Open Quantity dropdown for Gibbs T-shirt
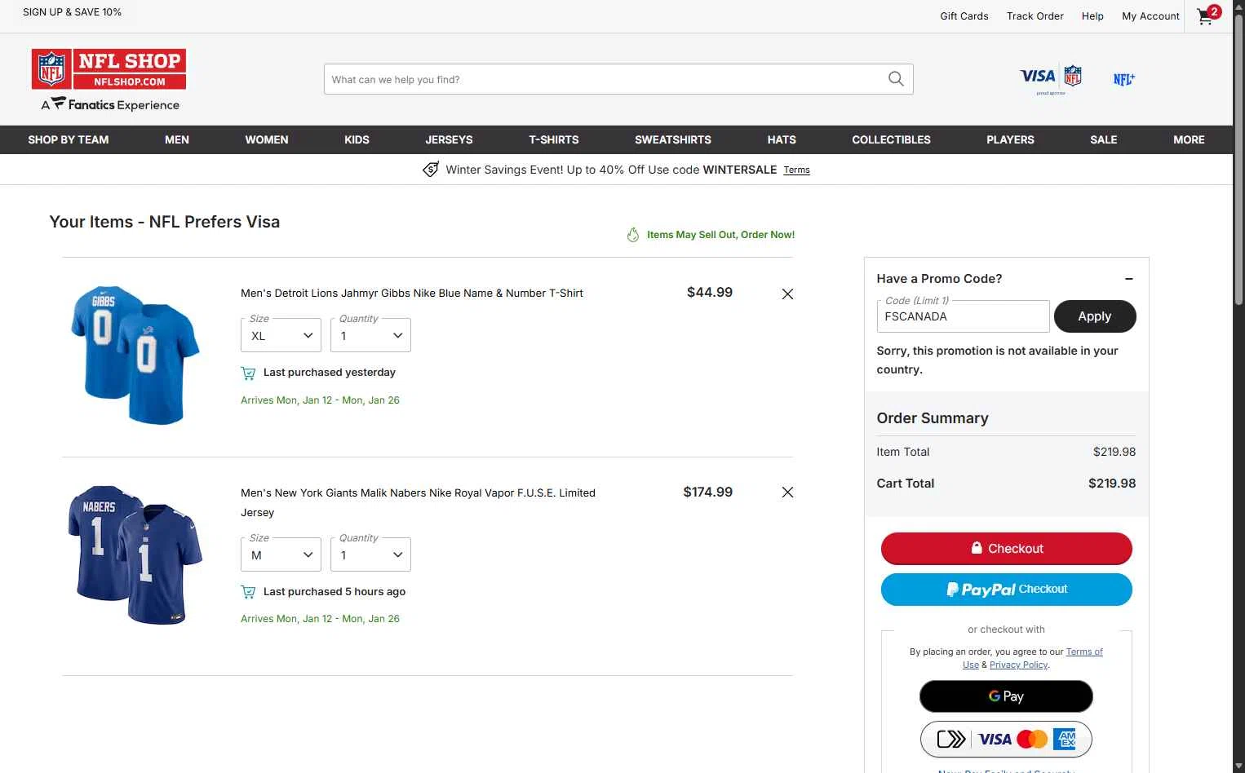 (371, 336)
